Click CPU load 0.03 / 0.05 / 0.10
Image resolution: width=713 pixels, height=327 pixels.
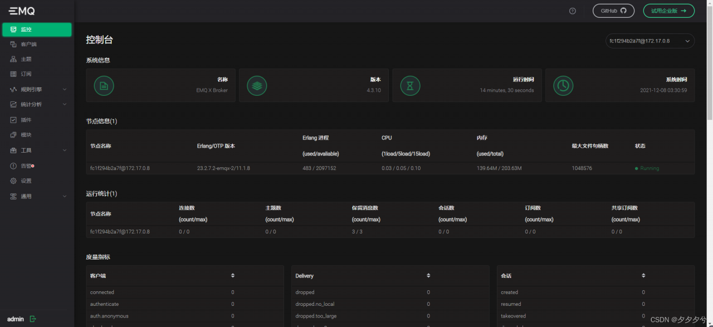pyautogui.click(x=401, y=168)
